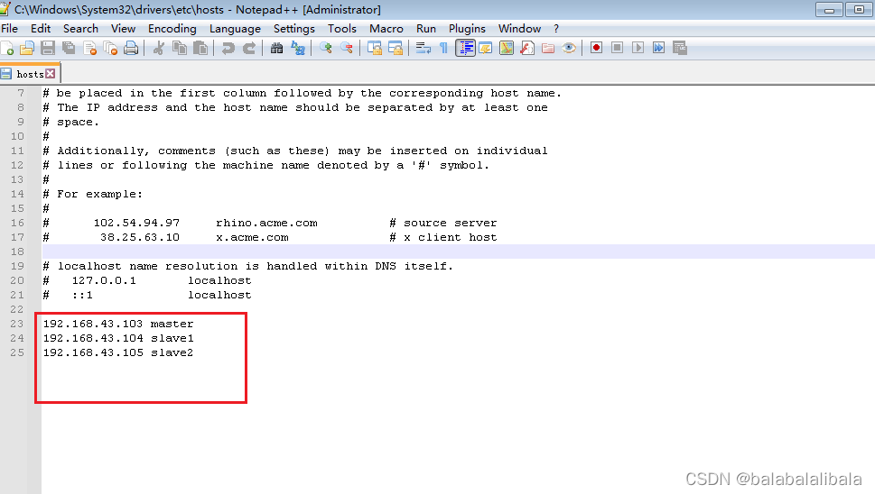Open the Encoding menu
Viewport: 875px width, 494px height.
pos(172,29)
